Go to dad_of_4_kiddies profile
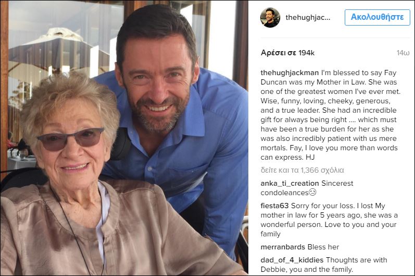The width and height of the screenshot is (415, 276). pyautogui.click(x=290, y=260)
